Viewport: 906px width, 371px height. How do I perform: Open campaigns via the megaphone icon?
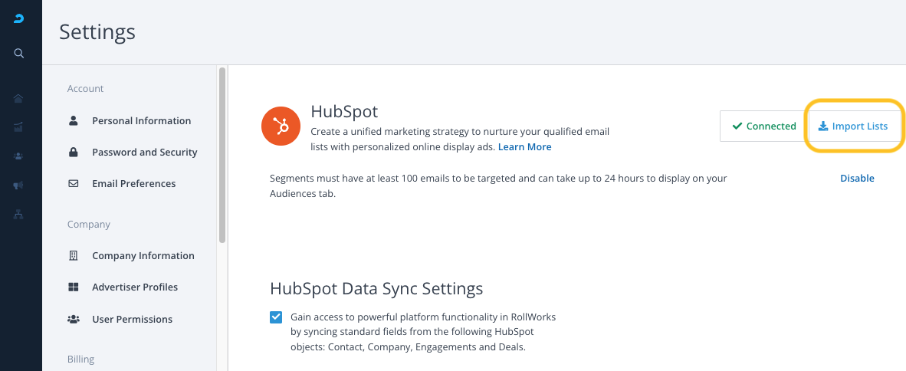click(x=18, y=185)
